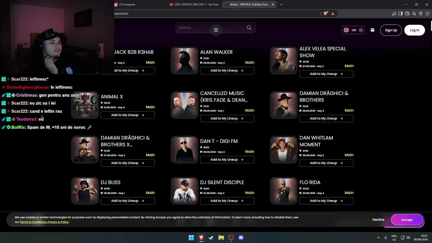Add Damian Drăghici & Brothers X to My Lineup

128,163
